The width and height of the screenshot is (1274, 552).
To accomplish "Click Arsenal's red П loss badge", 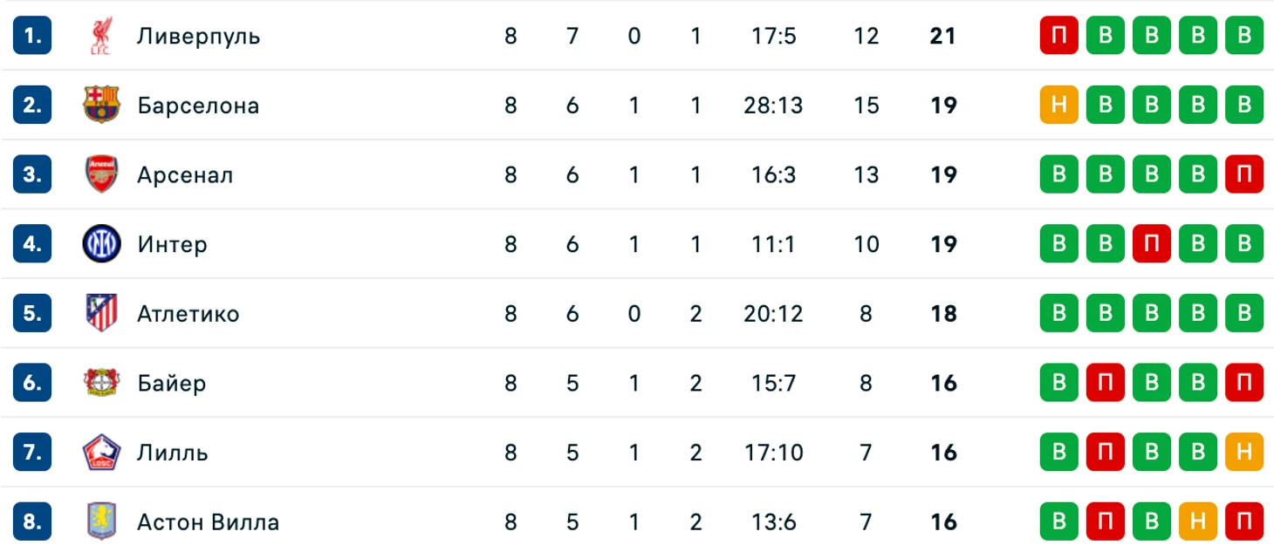I will tap(1244, 174).
